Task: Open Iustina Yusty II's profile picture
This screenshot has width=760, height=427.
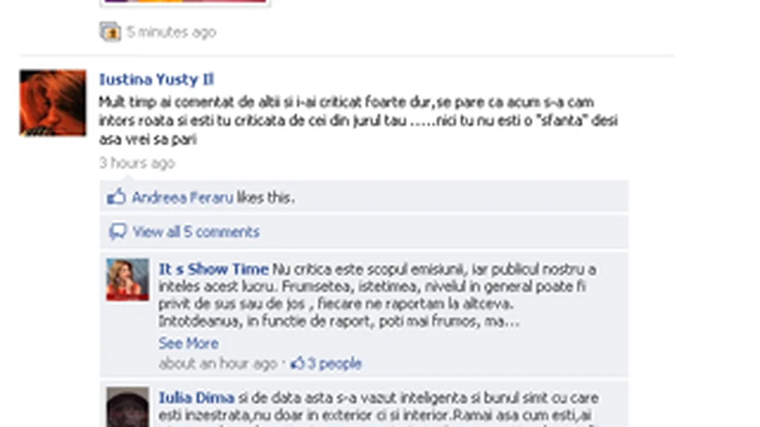Action: 52,103
